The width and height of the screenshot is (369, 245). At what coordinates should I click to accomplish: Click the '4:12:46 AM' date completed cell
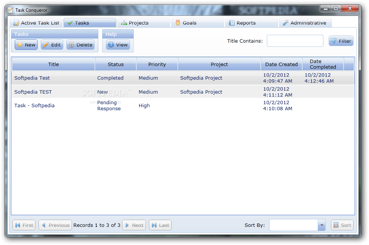click(319, 78)
